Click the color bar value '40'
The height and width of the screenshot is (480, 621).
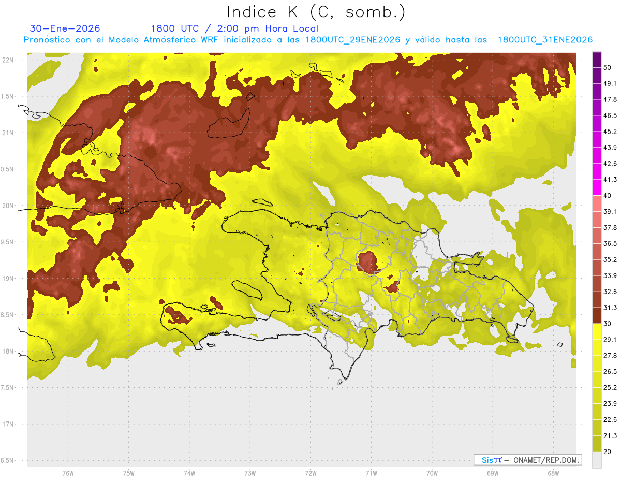(x=608, y=196)
